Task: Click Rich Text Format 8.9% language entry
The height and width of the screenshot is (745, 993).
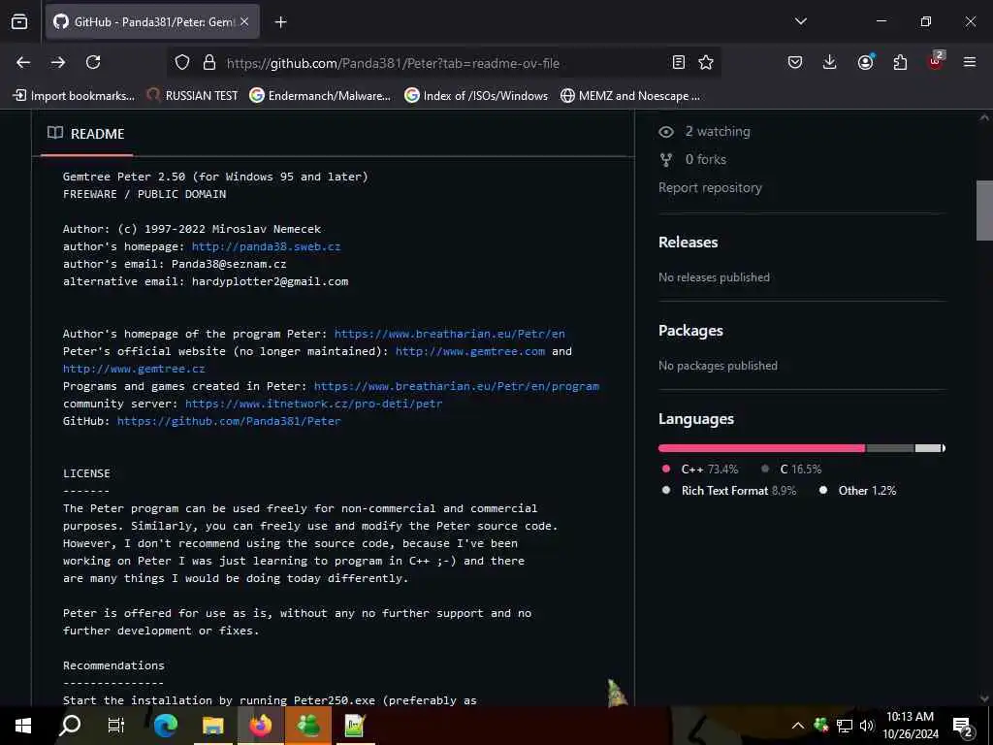Action: pyautogui.click(x=729, y=490)
